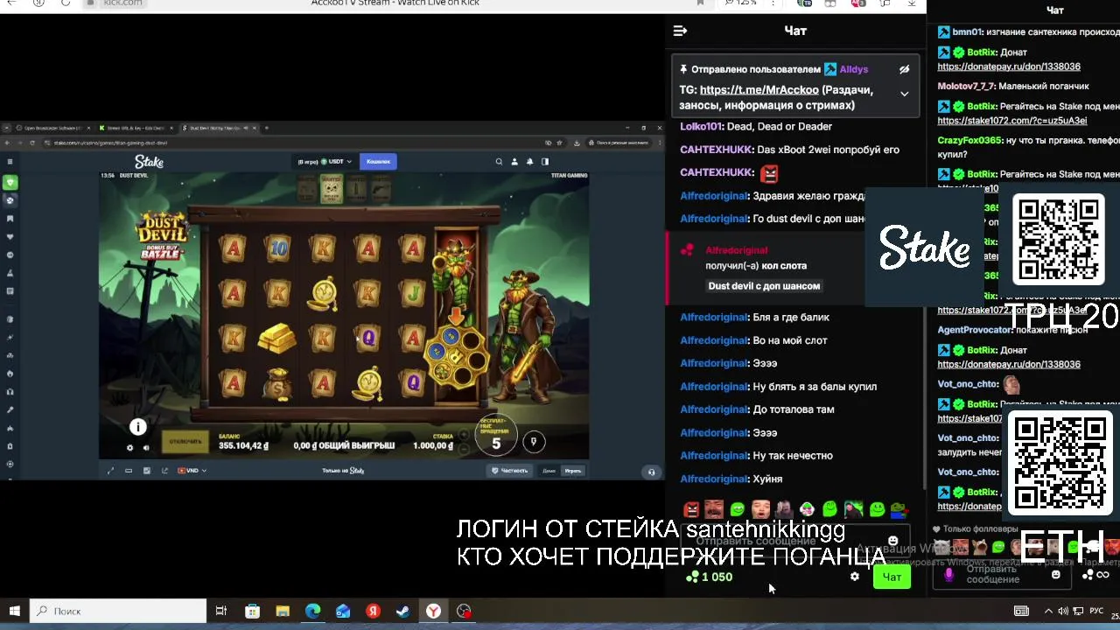1120x630 pixels.
Task: Open emoji picker in main chat input
Action: (892, 542)
